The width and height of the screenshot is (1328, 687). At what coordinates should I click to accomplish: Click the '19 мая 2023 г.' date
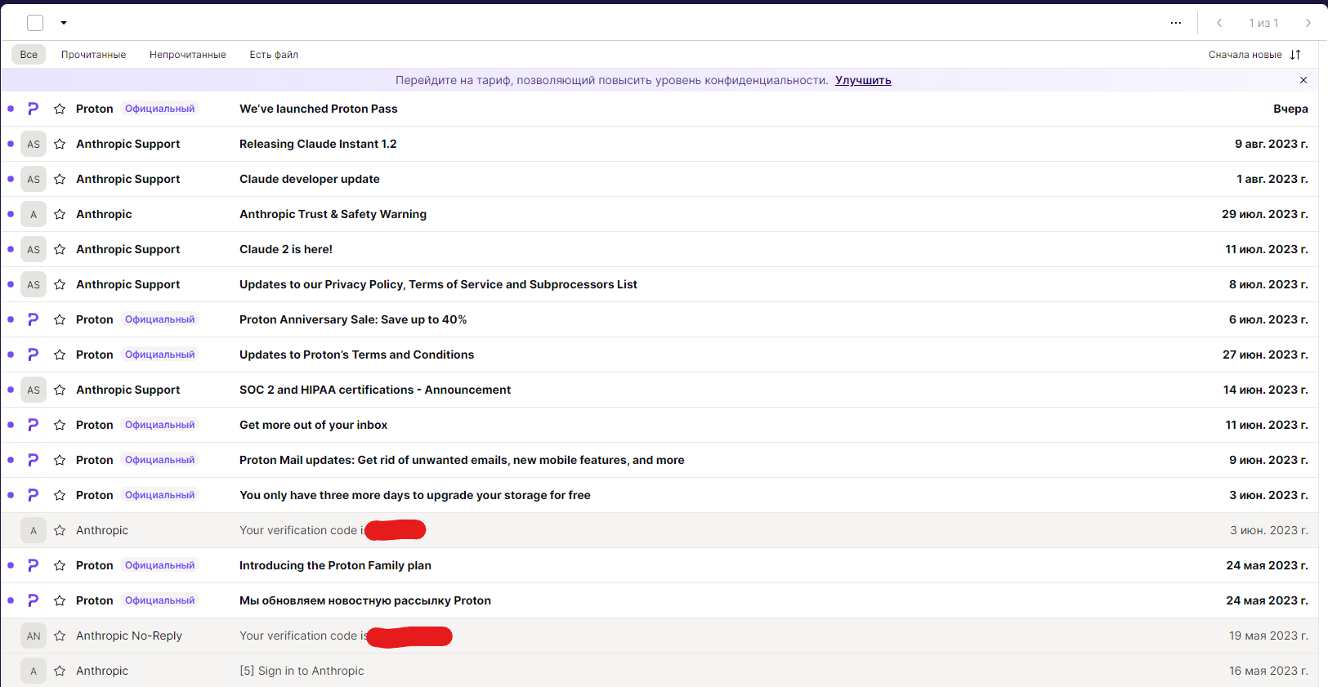pyautogui.click(x=1268, y=636)
